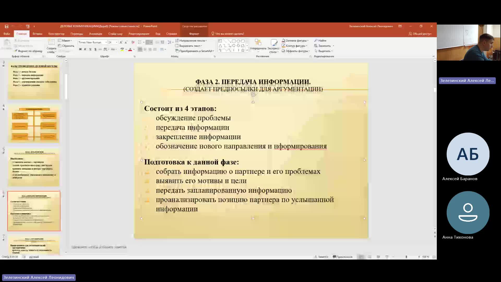Select the Rectangle shape

pyautogui.click(x=234, y=41)
